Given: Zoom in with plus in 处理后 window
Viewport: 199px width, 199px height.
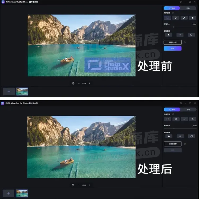Looking at the screenshot, I should [89, 185].
